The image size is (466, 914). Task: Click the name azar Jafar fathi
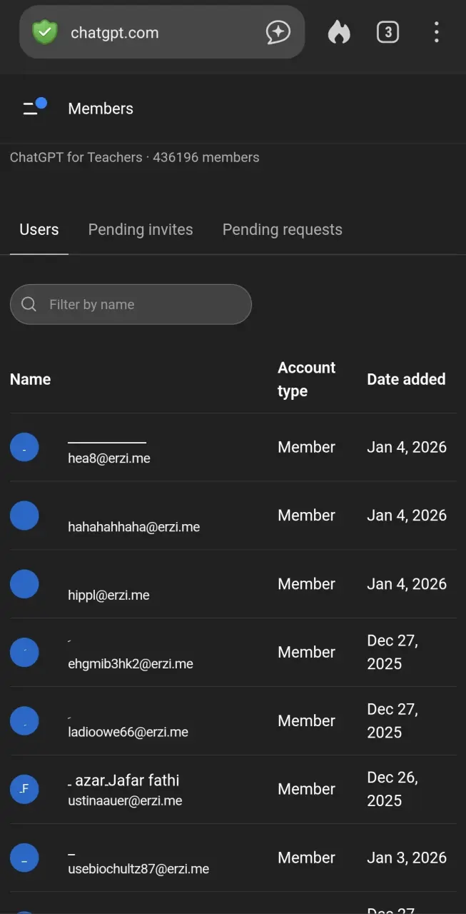[123, 780]
